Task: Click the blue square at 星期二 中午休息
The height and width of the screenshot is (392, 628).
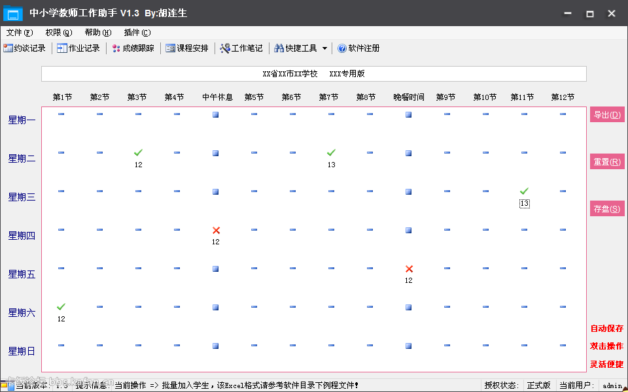Action: click(x=215, y=153)
